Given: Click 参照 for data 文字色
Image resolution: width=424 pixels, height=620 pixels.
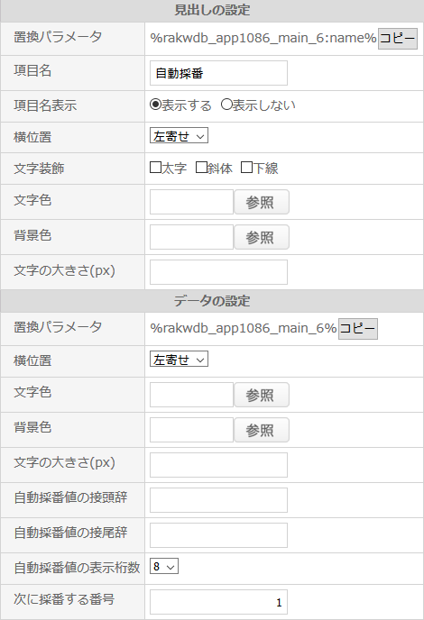Looking at the screenshot, I should (262, 395).
